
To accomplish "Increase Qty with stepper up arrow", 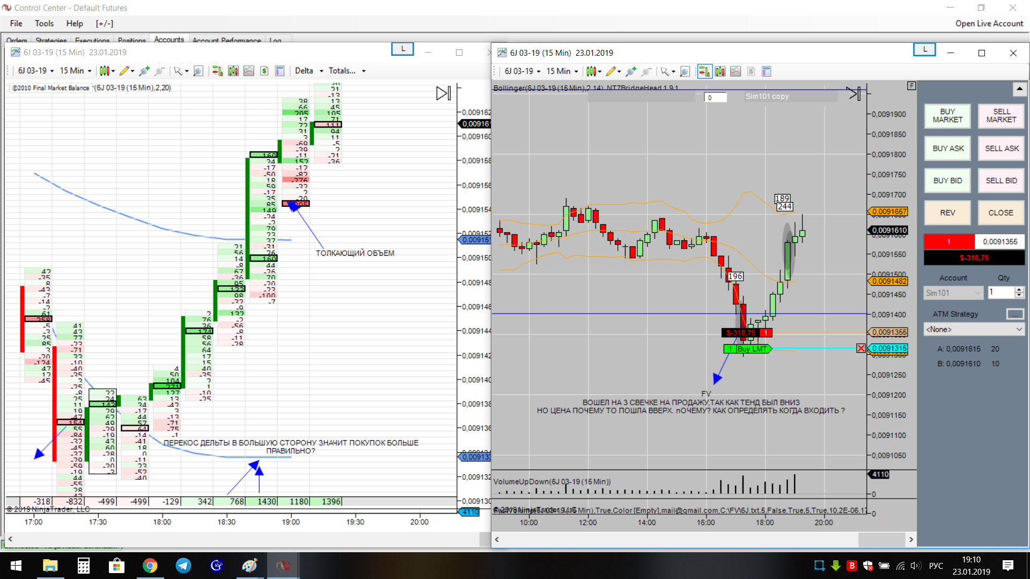I will (1019, 289).
